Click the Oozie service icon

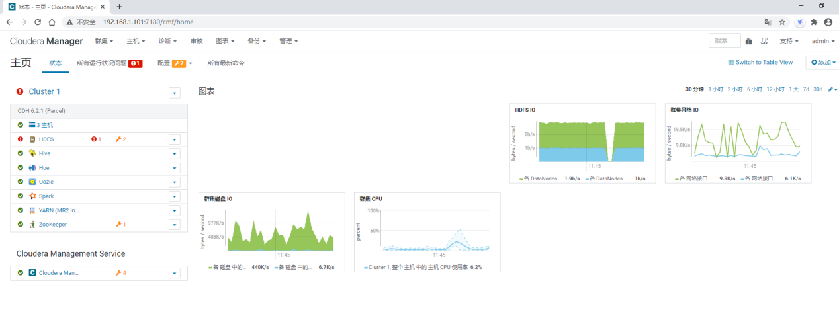pyautogui.click(x=32, y=182)
